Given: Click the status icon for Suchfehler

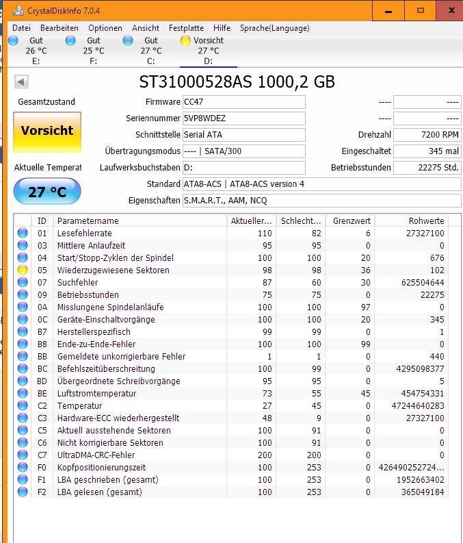Looking at the screenshot, I should (x=23, y=282).
